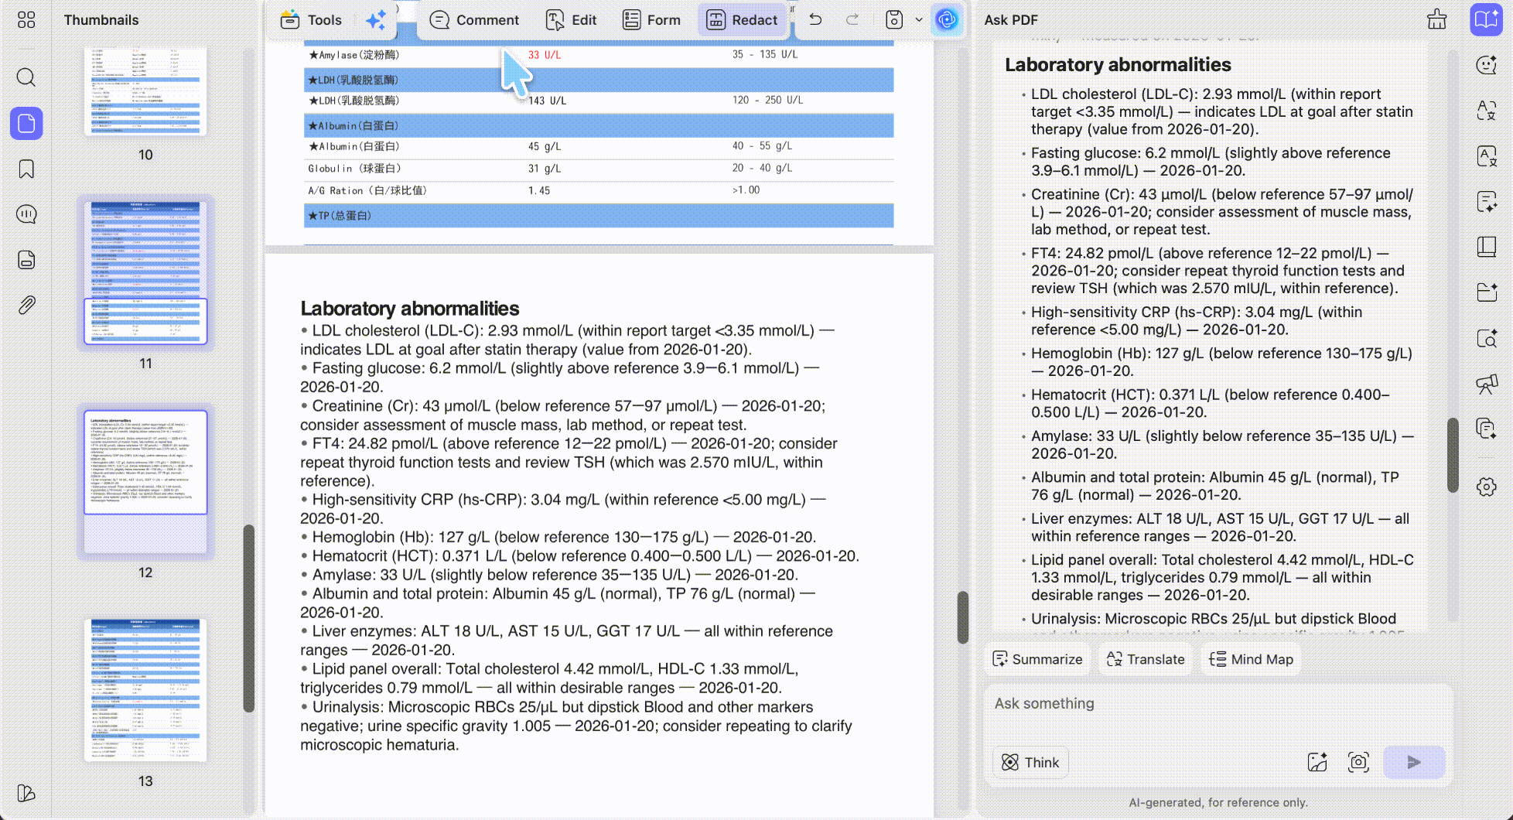The image size is (1513, 820).
Task: Open the AI chat face icon
Action: [x=1487, y=65]
